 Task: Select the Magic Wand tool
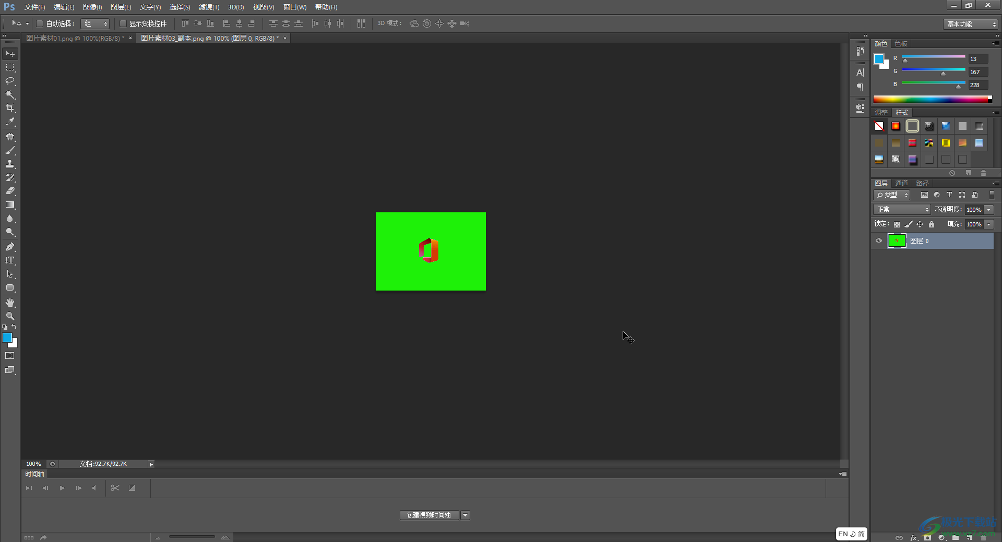(x=10, y=94)
